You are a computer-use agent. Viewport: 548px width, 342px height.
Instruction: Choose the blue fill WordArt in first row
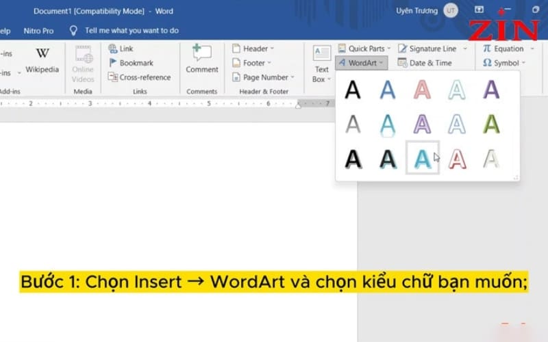388,90
